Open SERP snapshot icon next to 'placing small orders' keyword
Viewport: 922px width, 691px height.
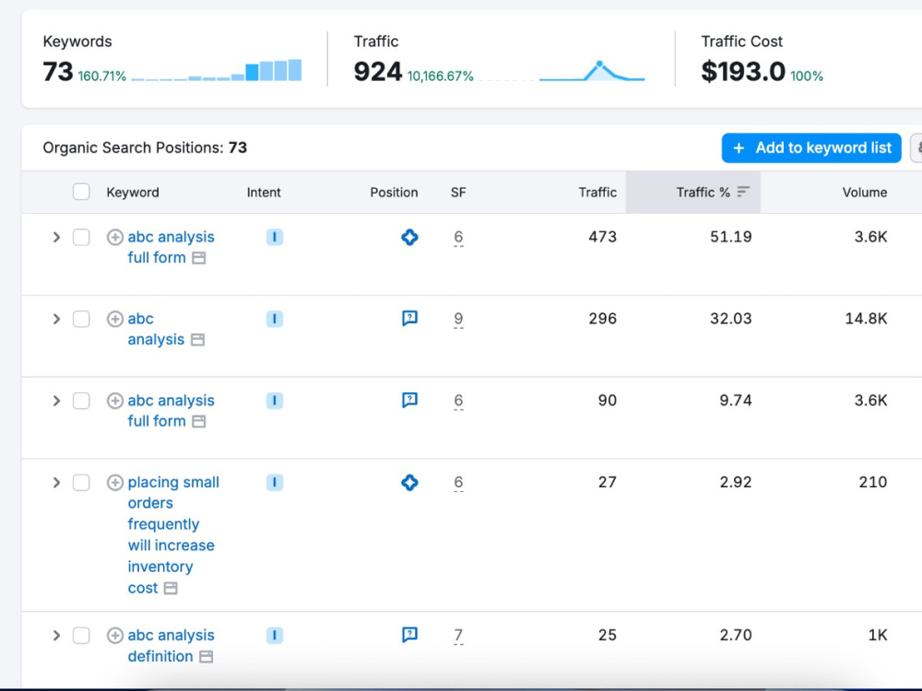coord(171,588)
